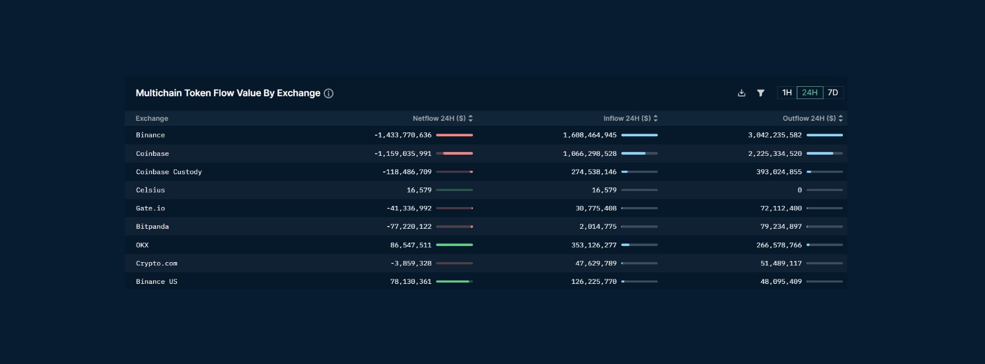Click netflow value -3,859,328

pos(411,263)
